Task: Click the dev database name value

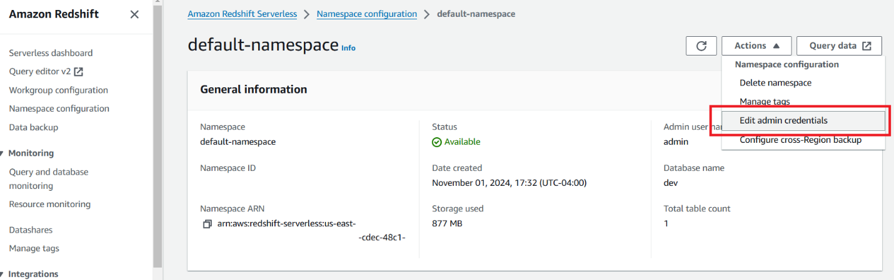Action: click(x=671, y=183)
